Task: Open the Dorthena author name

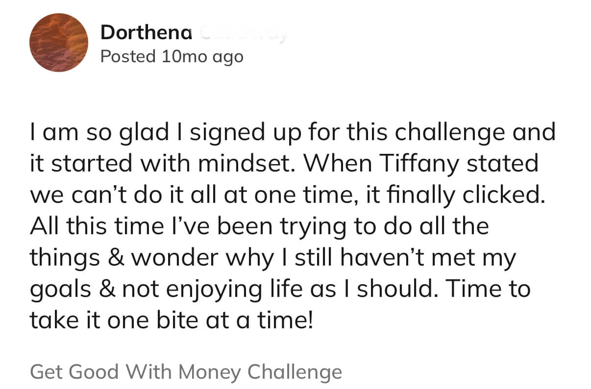Action: click(146, 33)
